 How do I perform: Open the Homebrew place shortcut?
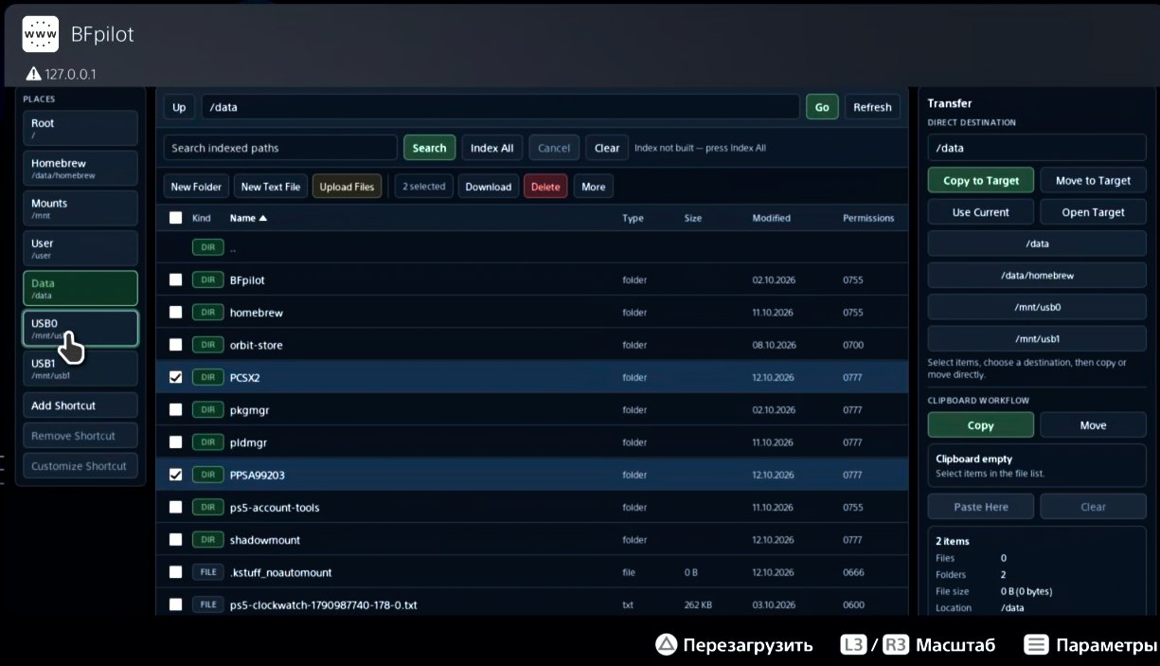(80, 169)
